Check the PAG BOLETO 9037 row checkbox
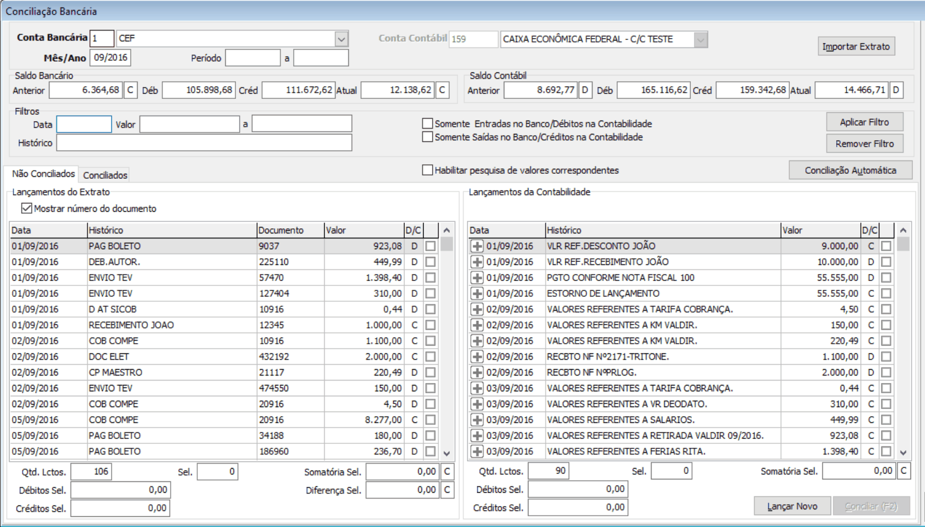 point(430,245)
